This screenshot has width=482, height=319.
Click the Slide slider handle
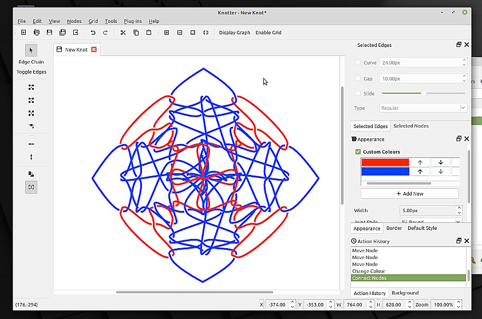tap(424, 93)
